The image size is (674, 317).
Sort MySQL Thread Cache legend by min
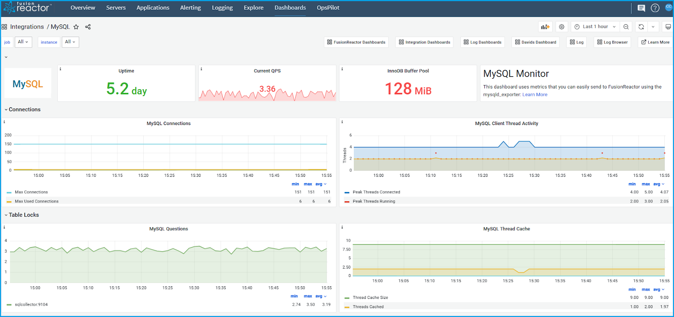(632, 290)
